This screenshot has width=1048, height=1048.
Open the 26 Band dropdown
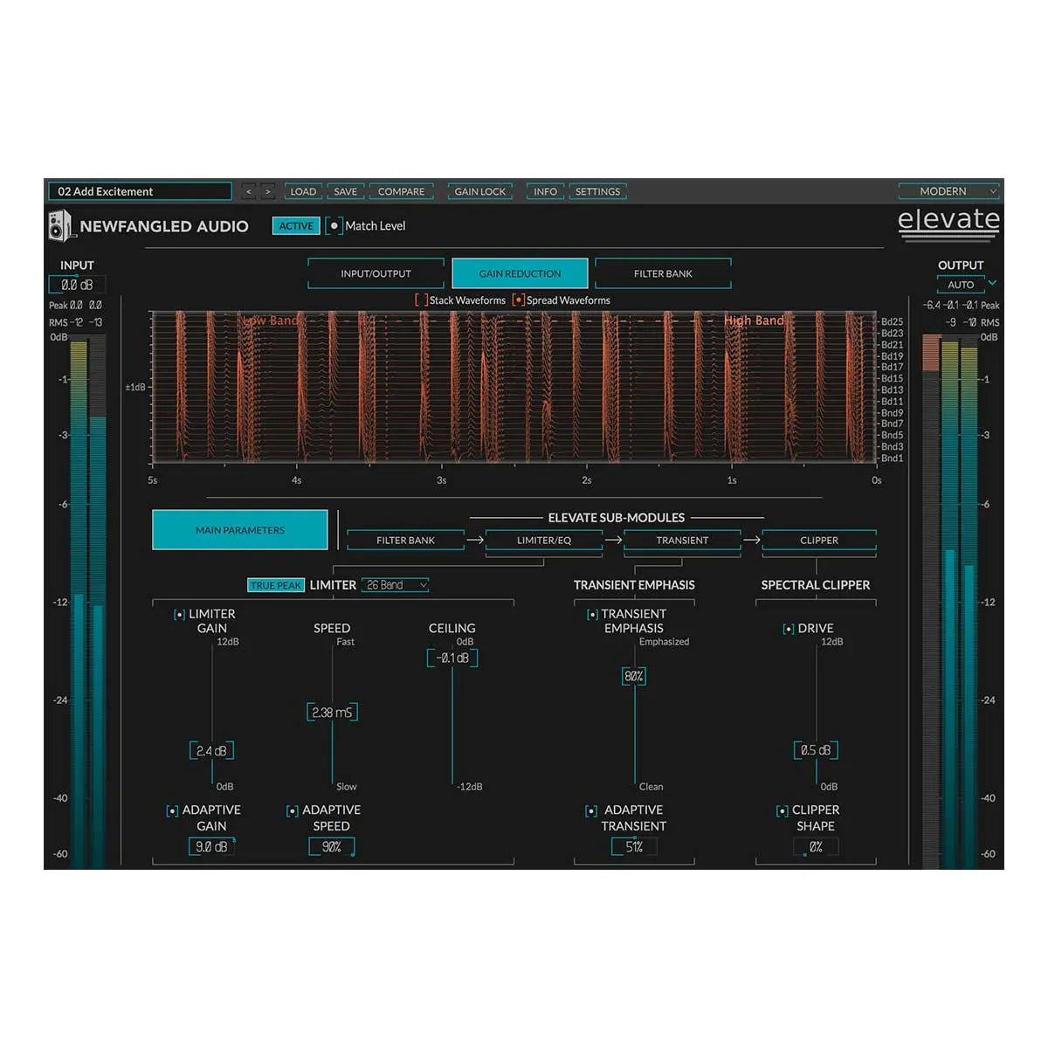tap(395, 584)
